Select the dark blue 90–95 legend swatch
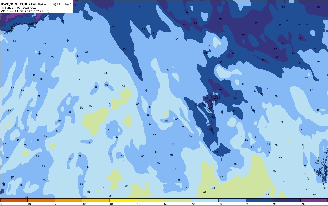 tap(259, 200)
